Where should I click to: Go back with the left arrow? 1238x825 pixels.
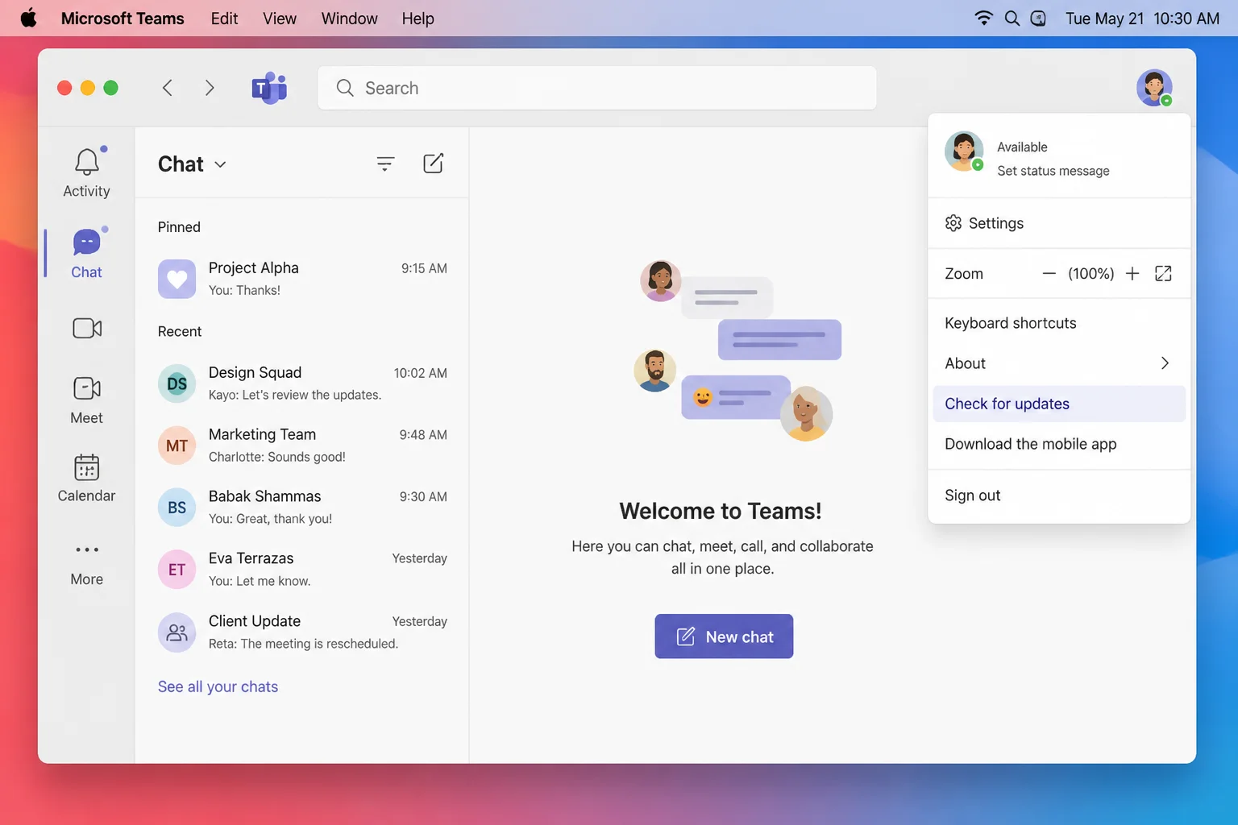[168, 88]
